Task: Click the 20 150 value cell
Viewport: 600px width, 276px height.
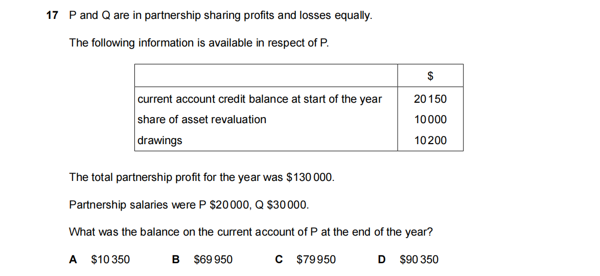Action: (x=430, y=99)
